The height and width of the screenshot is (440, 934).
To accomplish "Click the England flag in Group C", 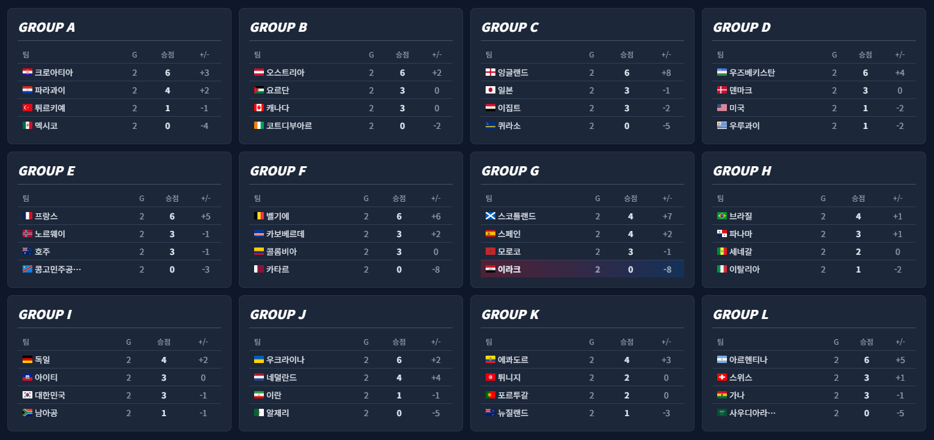I will tap(490, 73).
